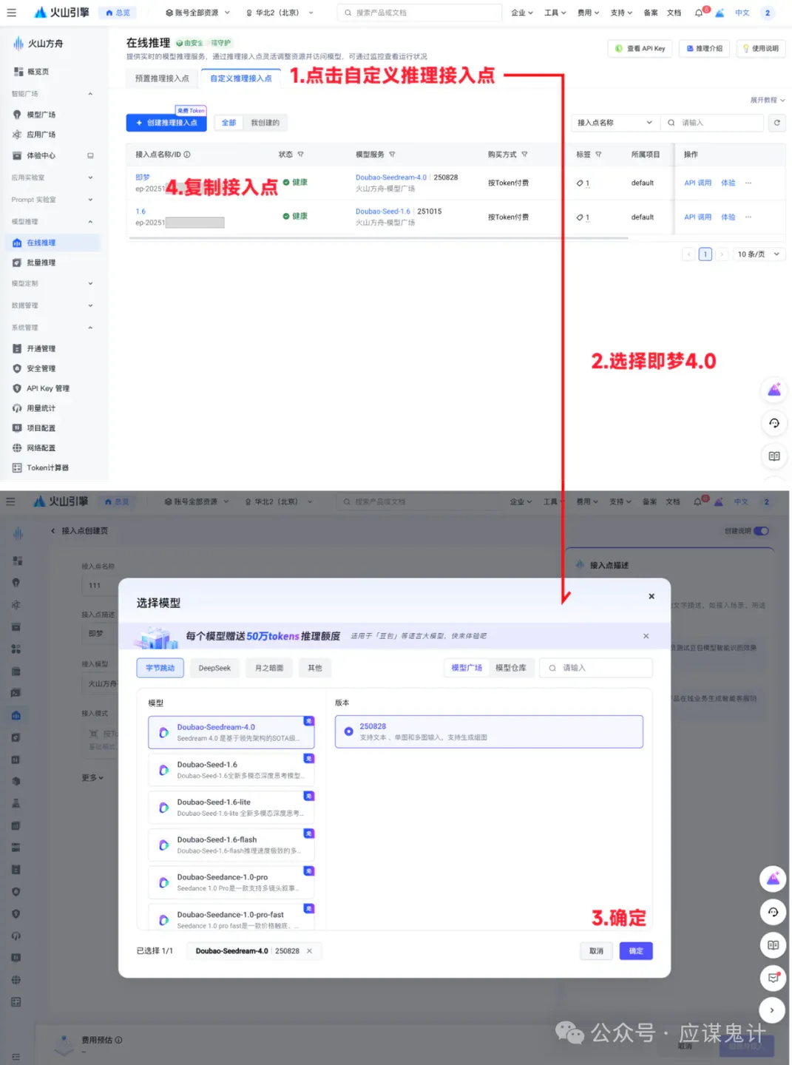Select the 月之暗面 vendor tab
The height and width of the screenshot is (1065, 792).
pyautogui.click(x=269, y=668)
